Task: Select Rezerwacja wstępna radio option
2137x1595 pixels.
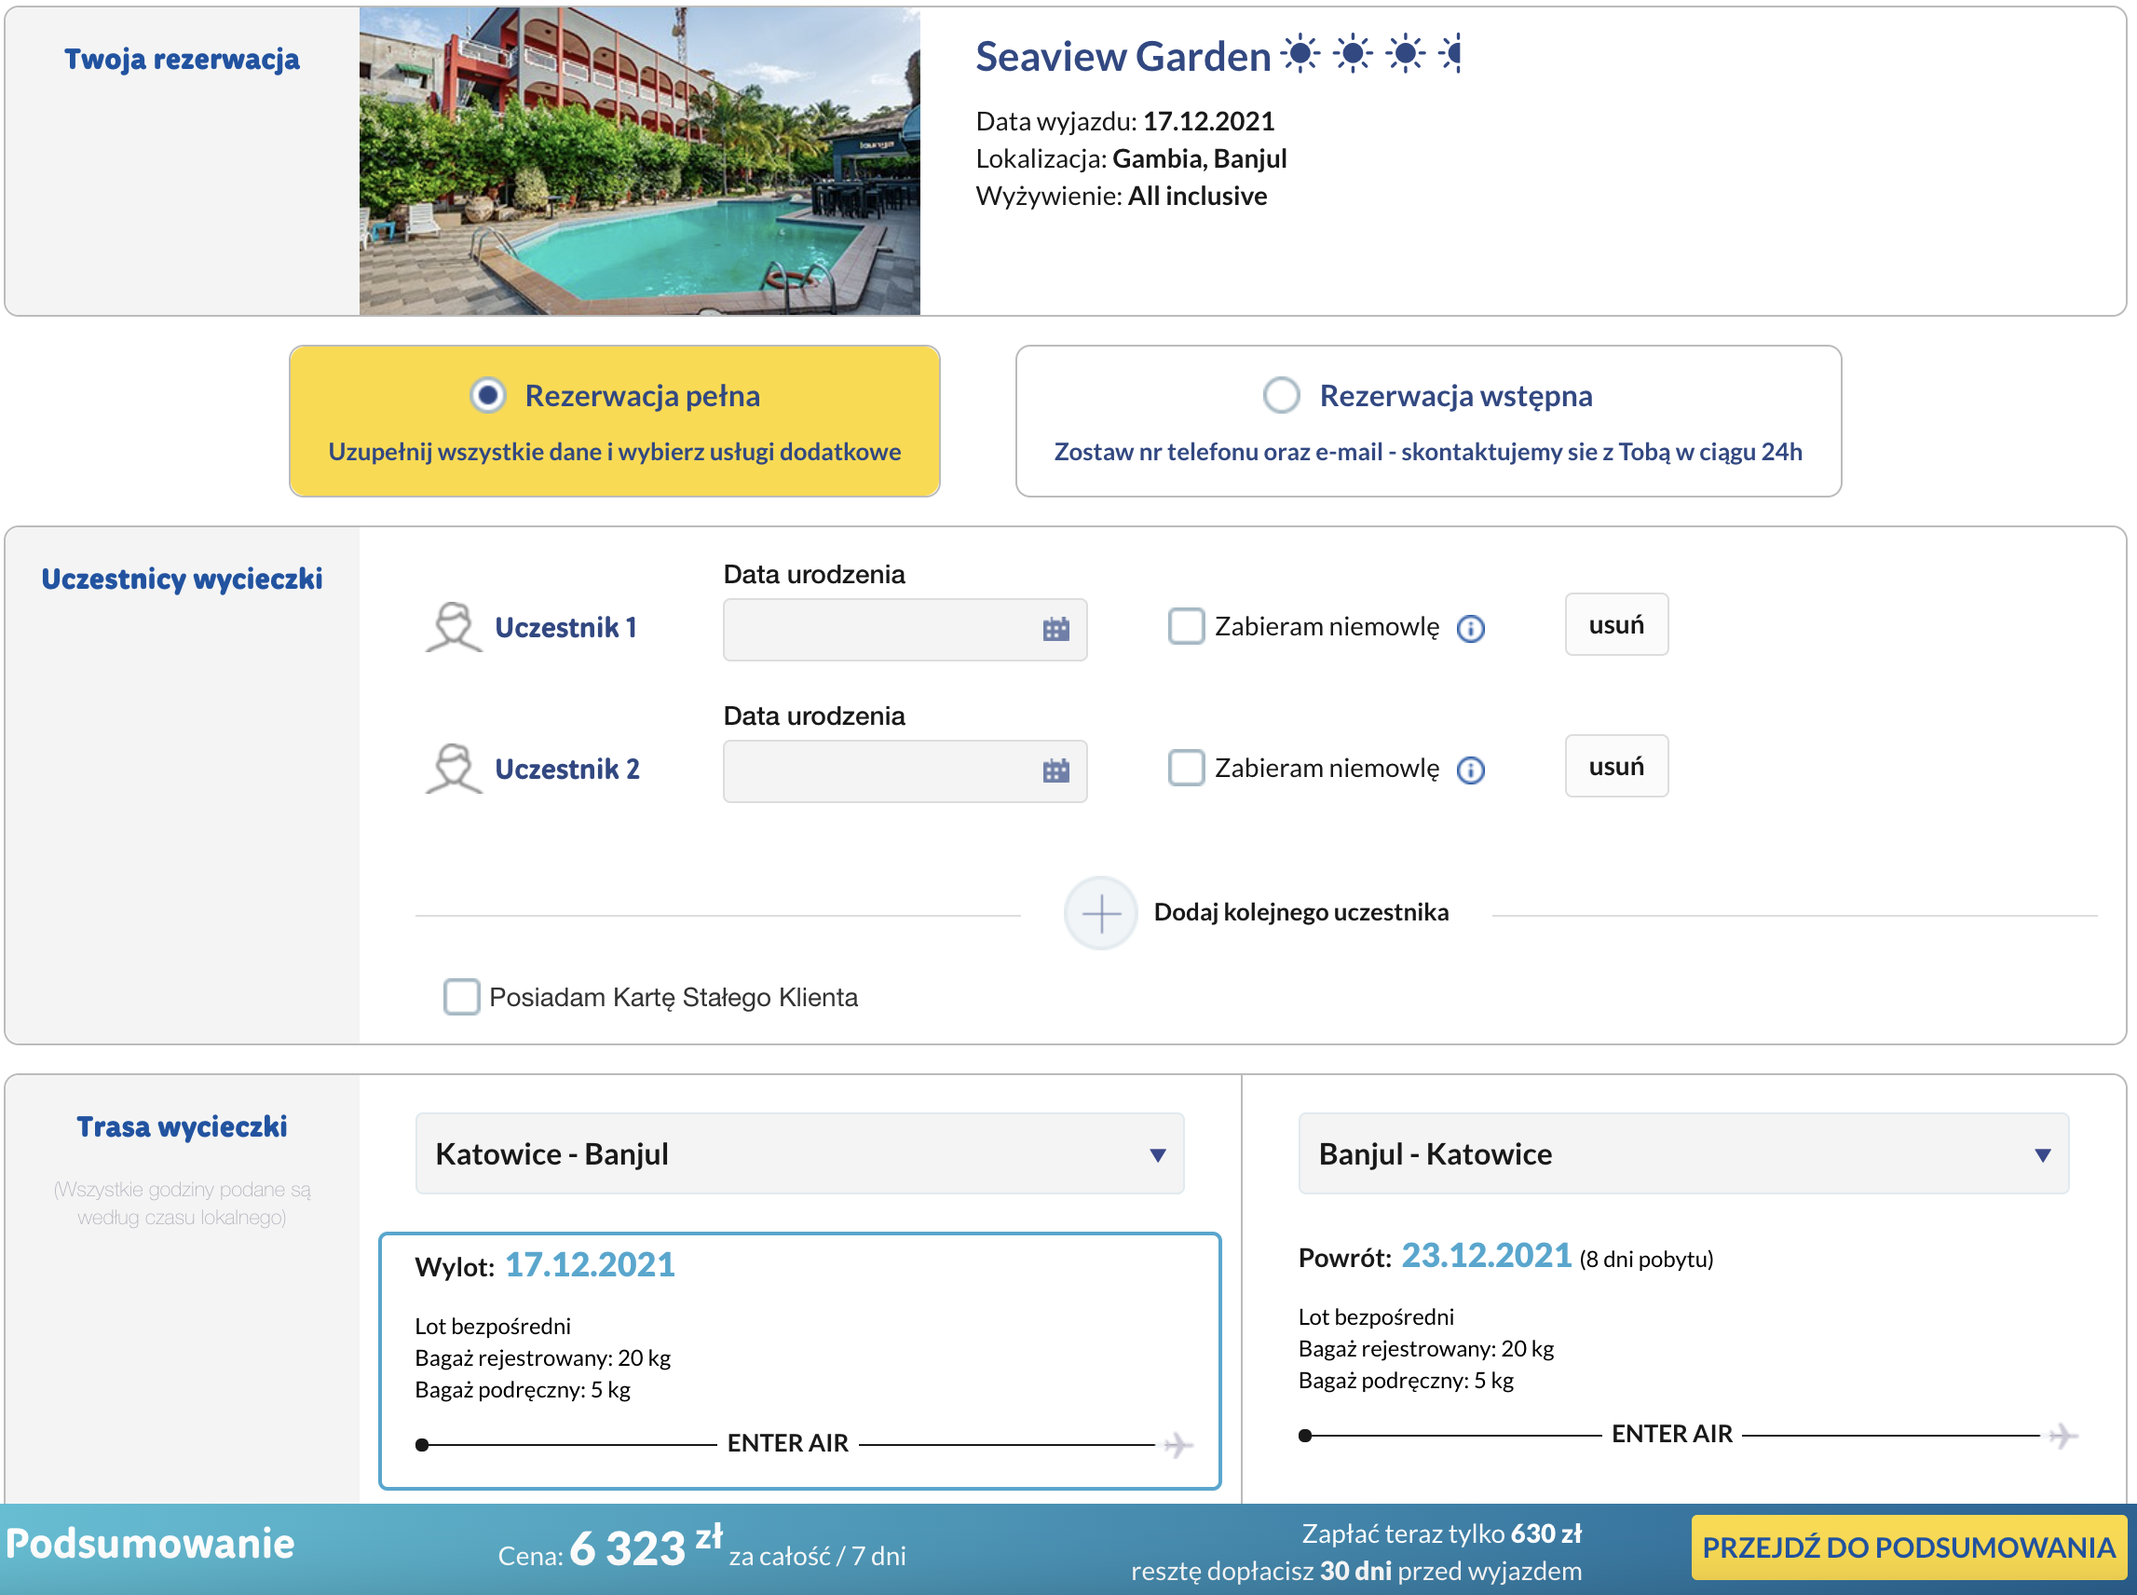Action: [1281, 395]
